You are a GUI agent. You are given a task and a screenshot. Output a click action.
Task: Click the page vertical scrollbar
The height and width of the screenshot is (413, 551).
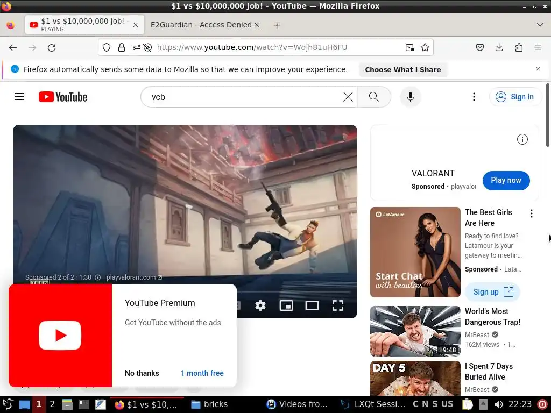point(548,115)
